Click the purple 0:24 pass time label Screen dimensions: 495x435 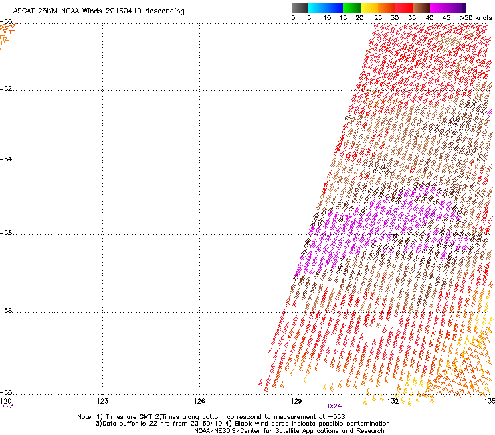tap(335, 406)
